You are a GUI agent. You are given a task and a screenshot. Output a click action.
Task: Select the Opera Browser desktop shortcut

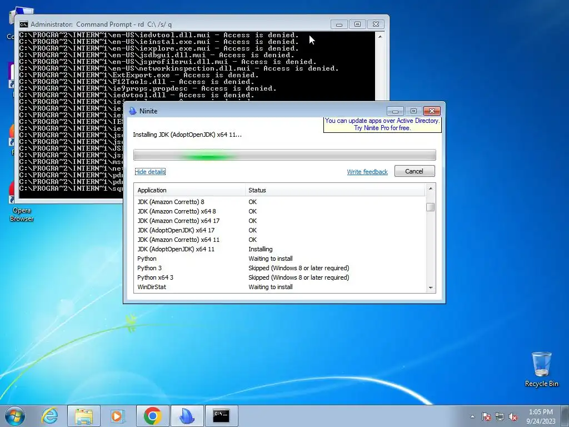[x=22, y=201]
